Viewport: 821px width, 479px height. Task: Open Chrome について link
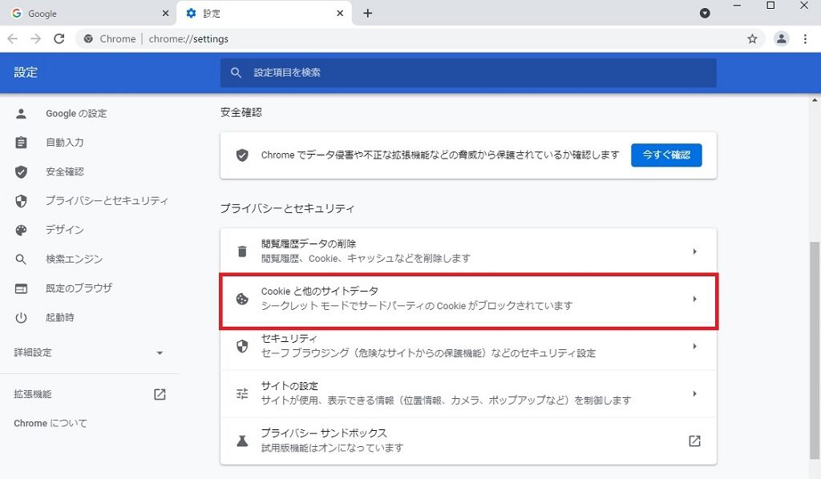click(51, 423)
